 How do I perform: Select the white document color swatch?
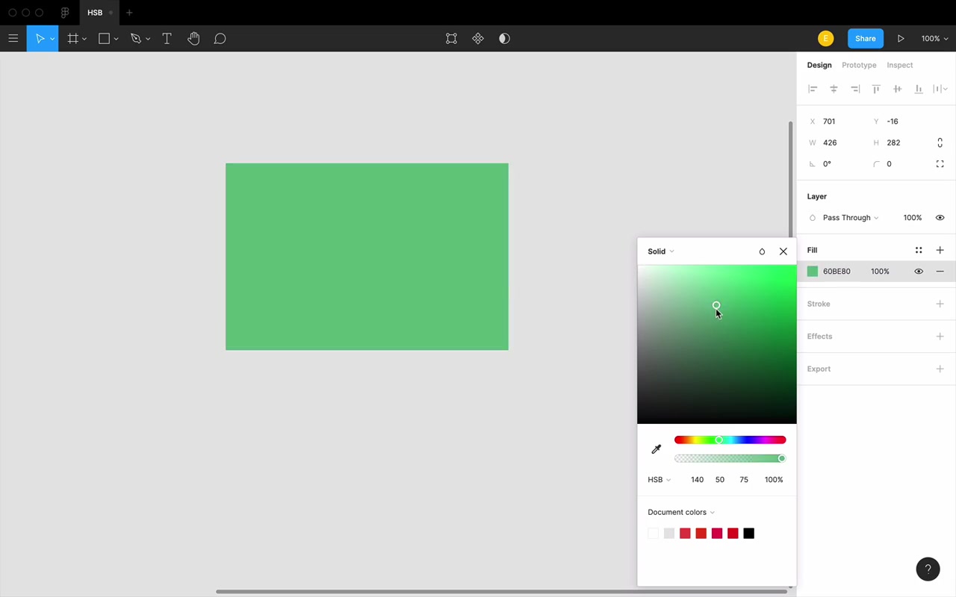654,534
